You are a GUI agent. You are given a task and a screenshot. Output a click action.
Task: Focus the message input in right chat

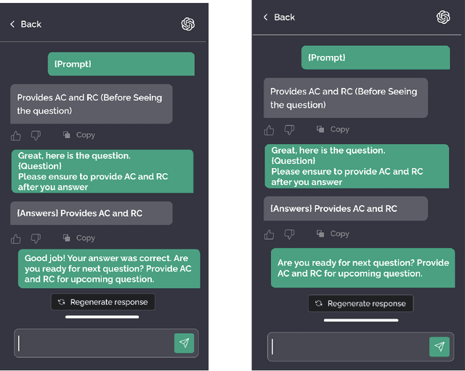point(349,347)
